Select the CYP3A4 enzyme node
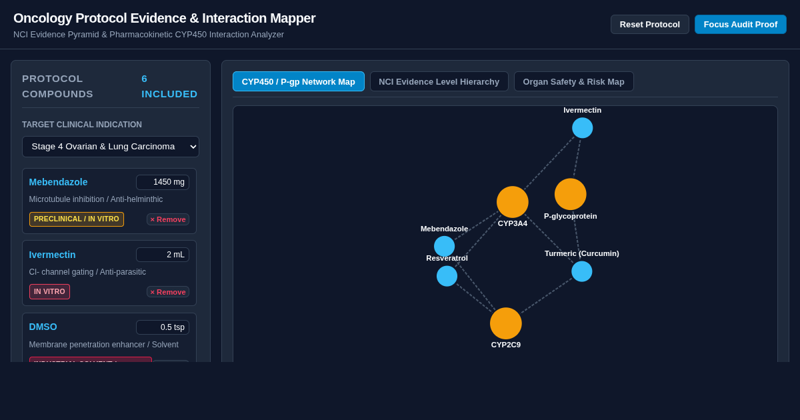This screenshot has height=420, width=800. pyautogui.click(x=513, y=202)
